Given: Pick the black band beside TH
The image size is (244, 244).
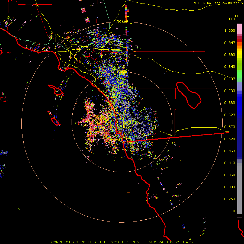Looking at the screenshot, I should tap(239, 215).
